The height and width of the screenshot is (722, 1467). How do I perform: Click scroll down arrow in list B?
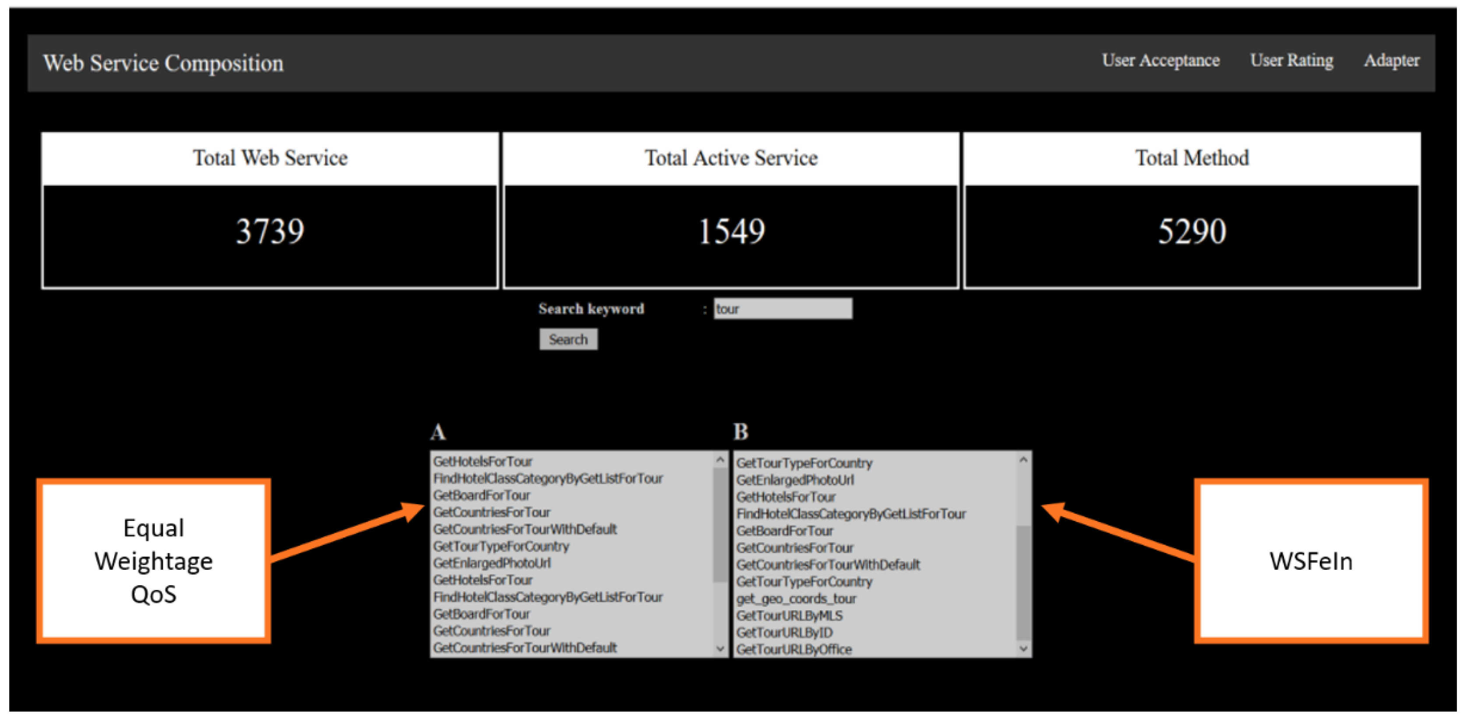[1023, 648]
